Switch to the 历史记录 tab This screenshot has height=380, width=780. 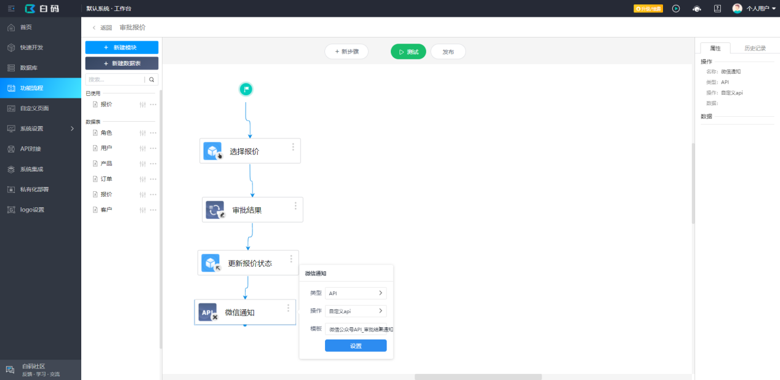pos(754,47)
